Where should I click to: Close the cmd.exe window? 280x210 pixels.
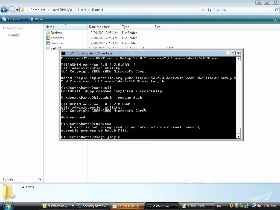pyautogui.click(x=238, y=53)
